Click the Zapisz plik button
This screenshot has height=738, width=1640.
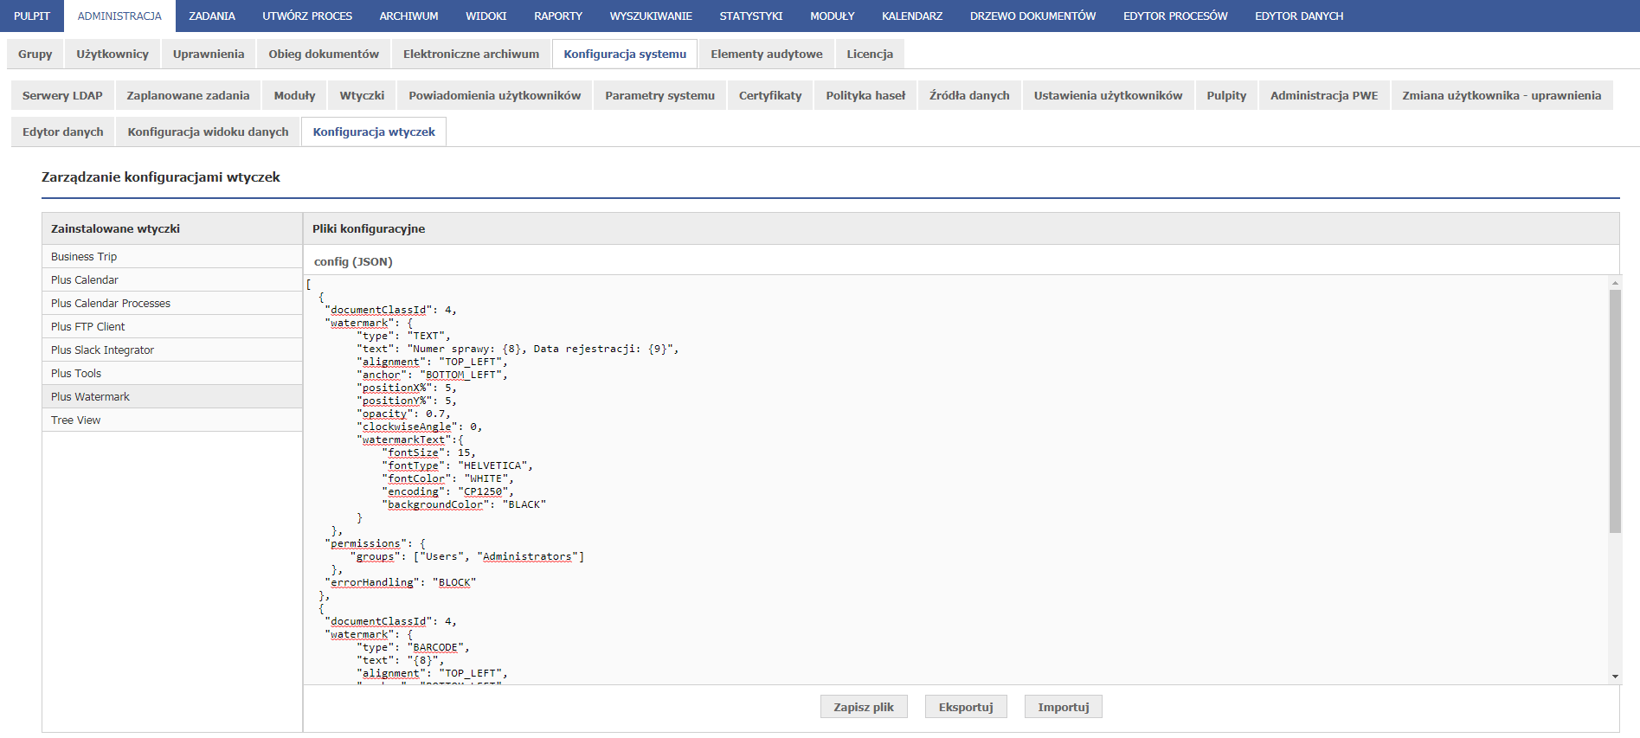tap(863, 707)
